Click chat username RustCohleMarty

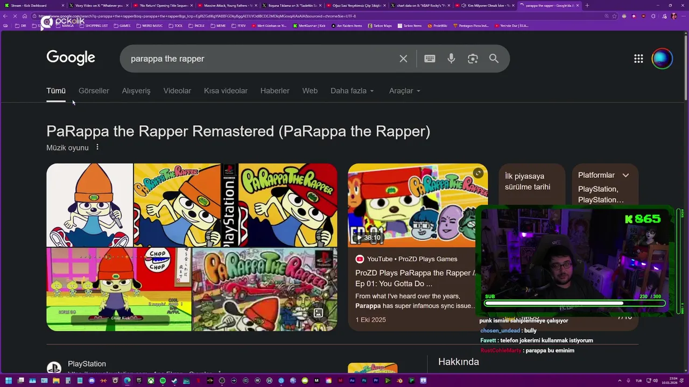(x=501, y=350)
